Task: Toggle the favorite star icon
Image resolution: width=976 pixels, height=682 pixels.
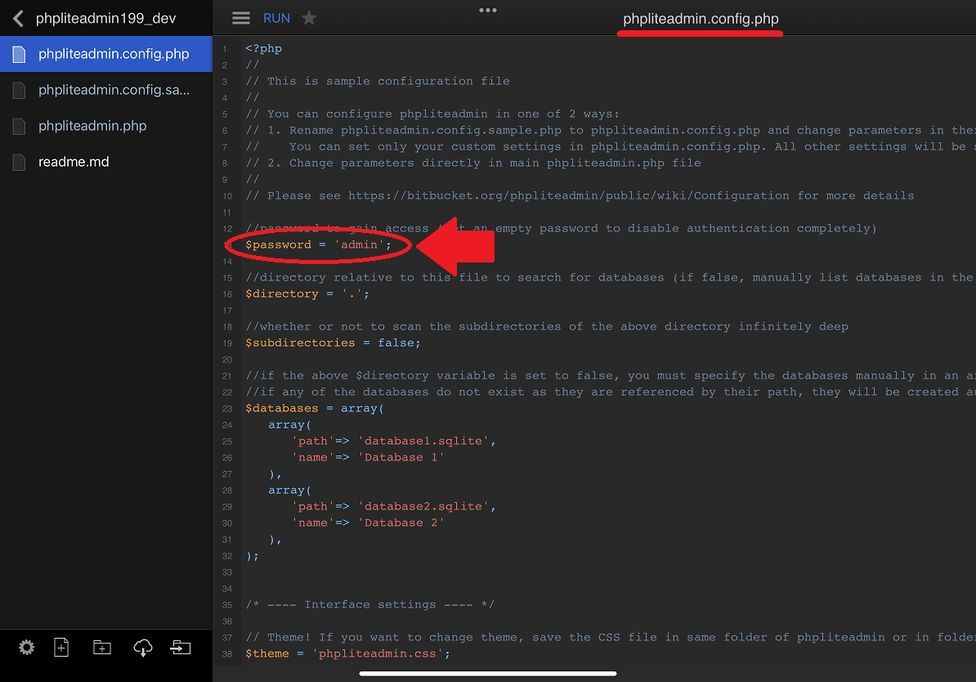Action: 309,18
